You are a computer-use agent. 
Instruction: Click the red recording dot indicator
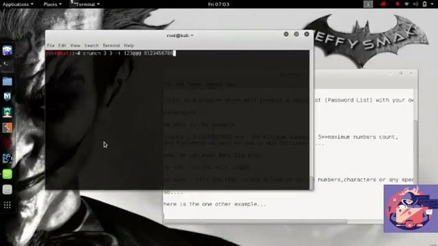397,4
